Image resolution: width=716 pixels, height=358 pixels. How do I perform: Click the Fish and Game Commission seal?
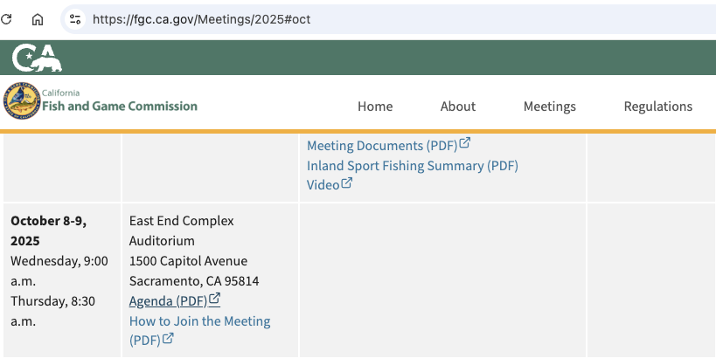click(21, 101)
